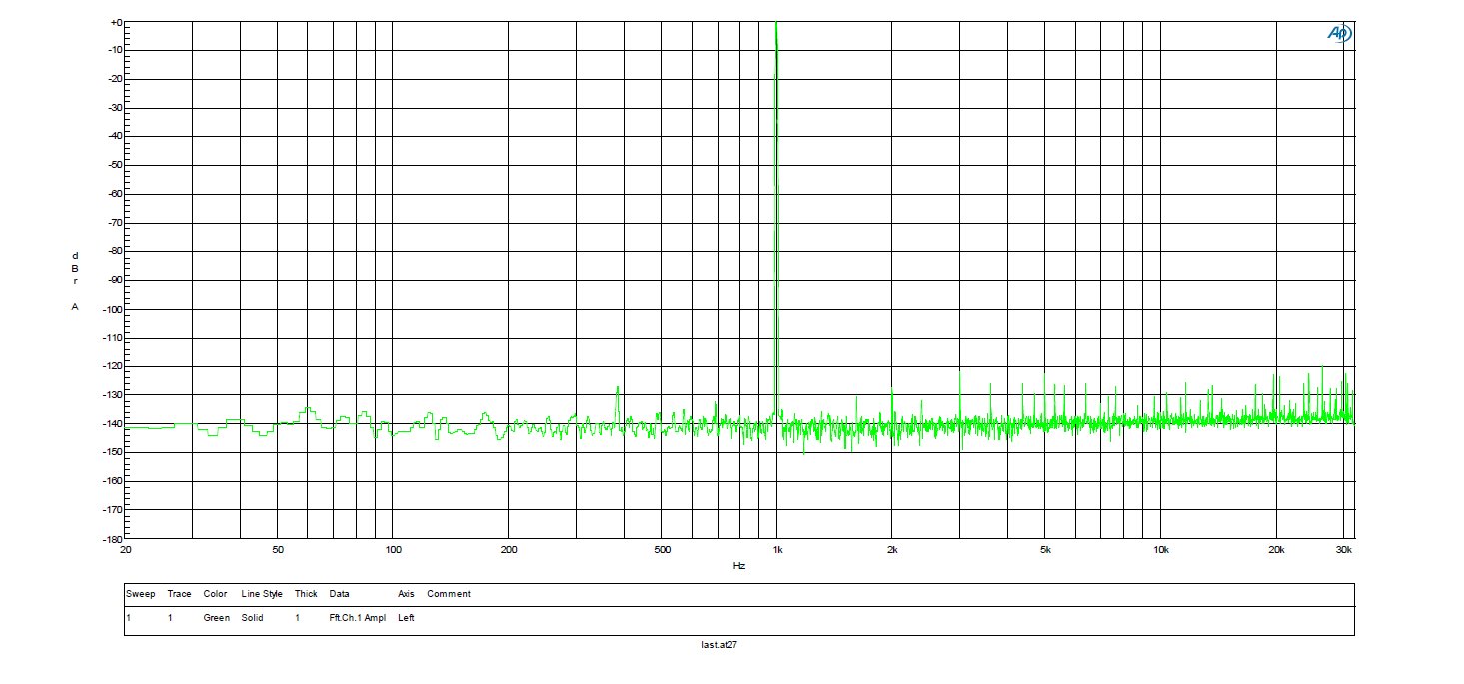Select the -40 level label
The height and width of the screenshot is (684, 1464).
click(114, 136)
